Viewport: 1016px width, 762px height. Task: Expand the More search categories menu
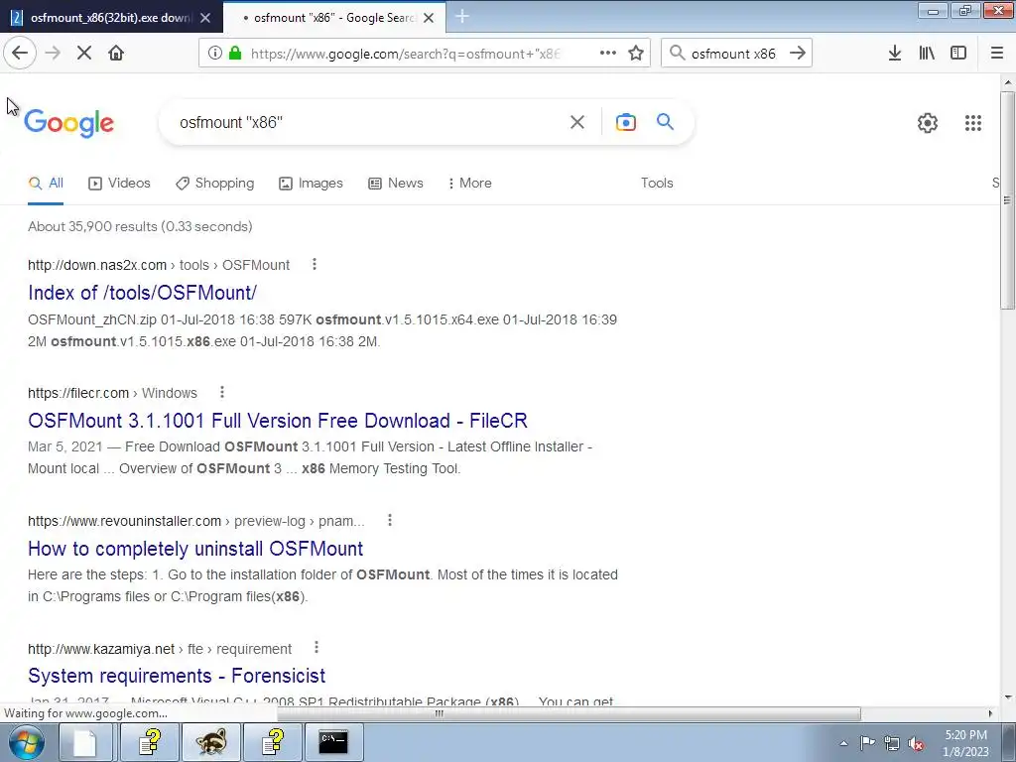(x=469, y=184)
